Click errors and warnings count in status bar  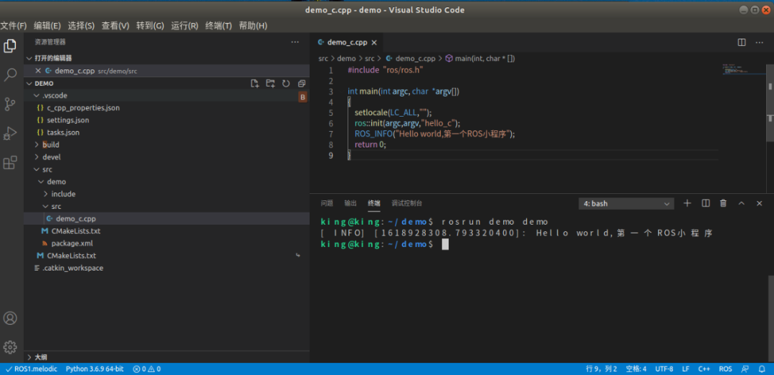(x=147, y=369)
